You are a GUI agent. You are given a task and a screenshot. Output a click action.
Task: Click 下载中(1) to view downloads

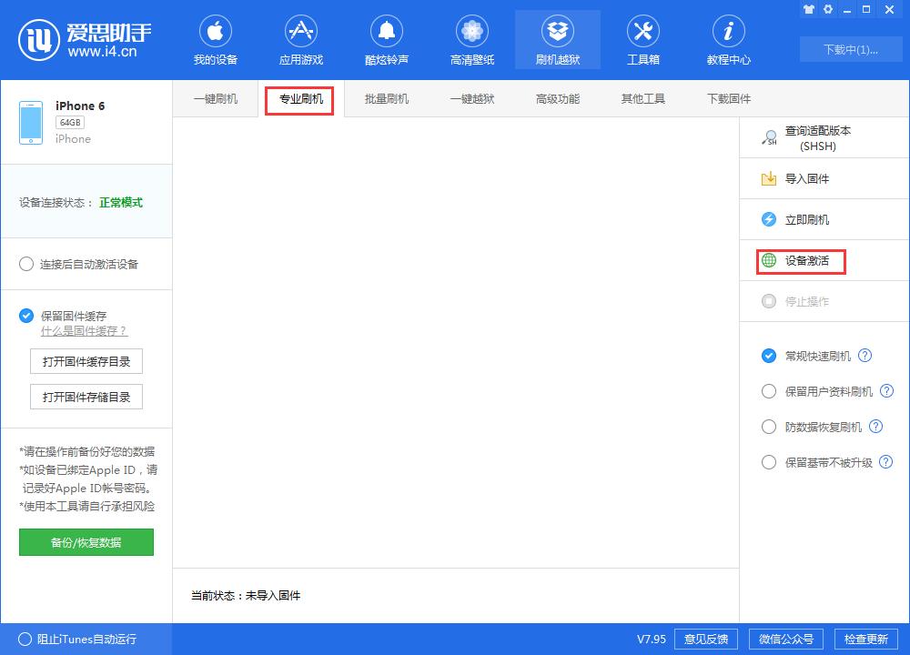[x=851, y=50]
